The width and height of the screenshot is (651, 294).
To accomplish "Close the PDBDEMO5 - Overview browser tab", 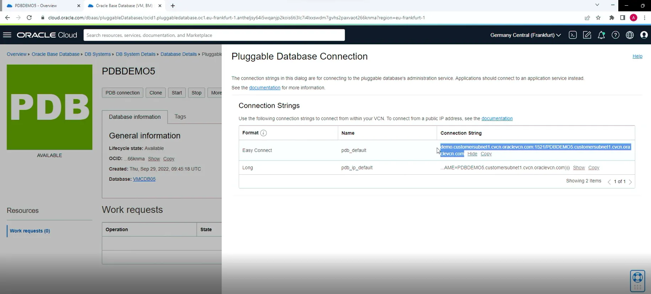I will [79, 6].
